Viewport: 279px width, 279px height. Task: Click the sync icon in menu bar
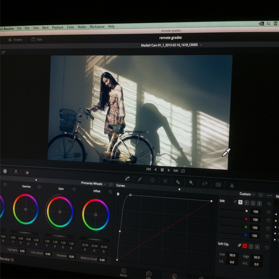275,23
